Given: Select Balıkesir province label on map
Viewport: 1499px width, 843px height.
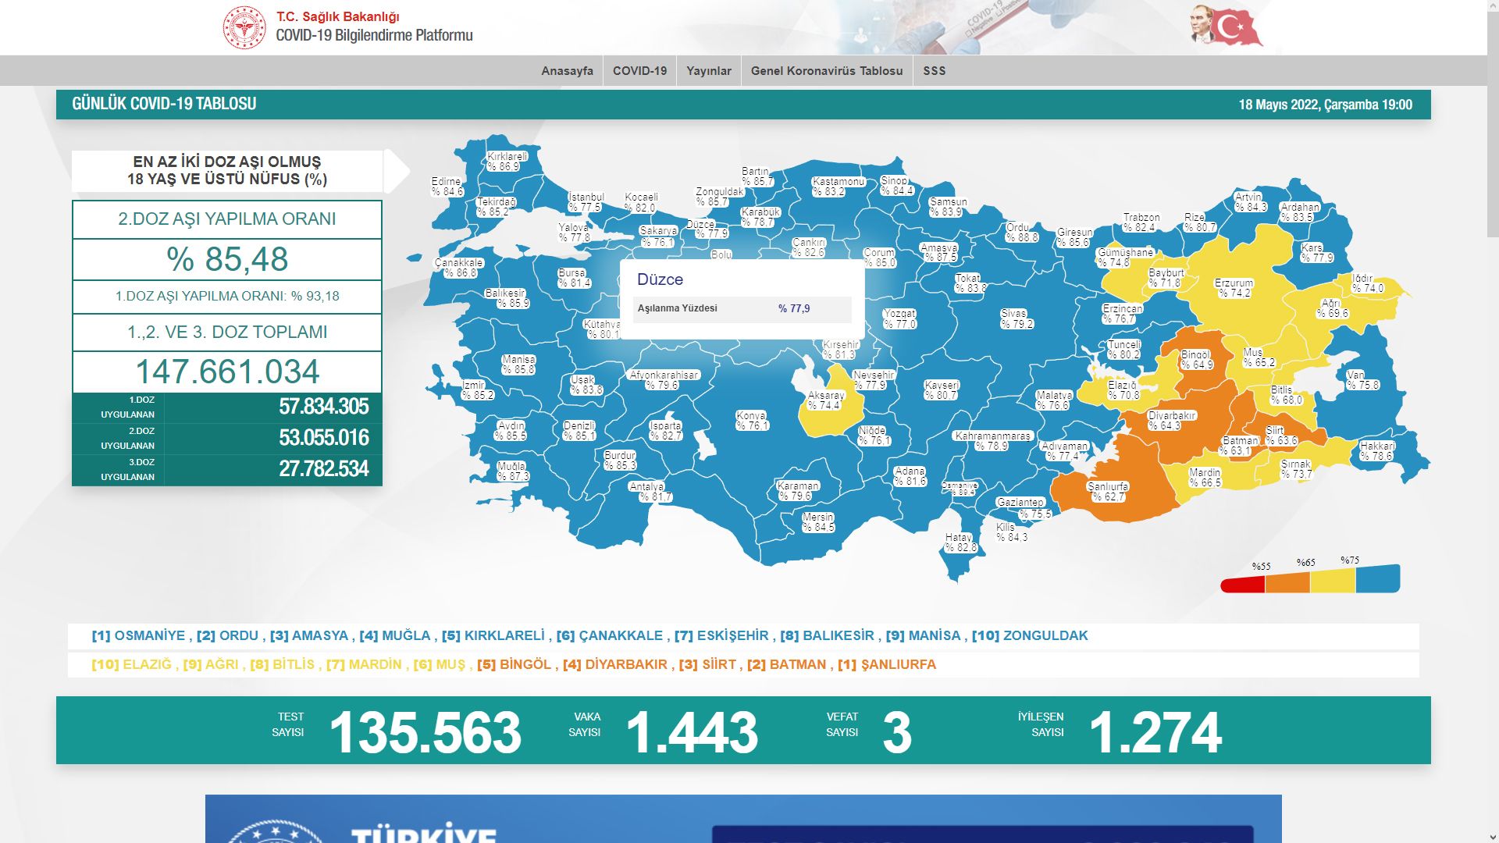Looking at the screenshot, I should pyautogui.click(x=506, y=298).
